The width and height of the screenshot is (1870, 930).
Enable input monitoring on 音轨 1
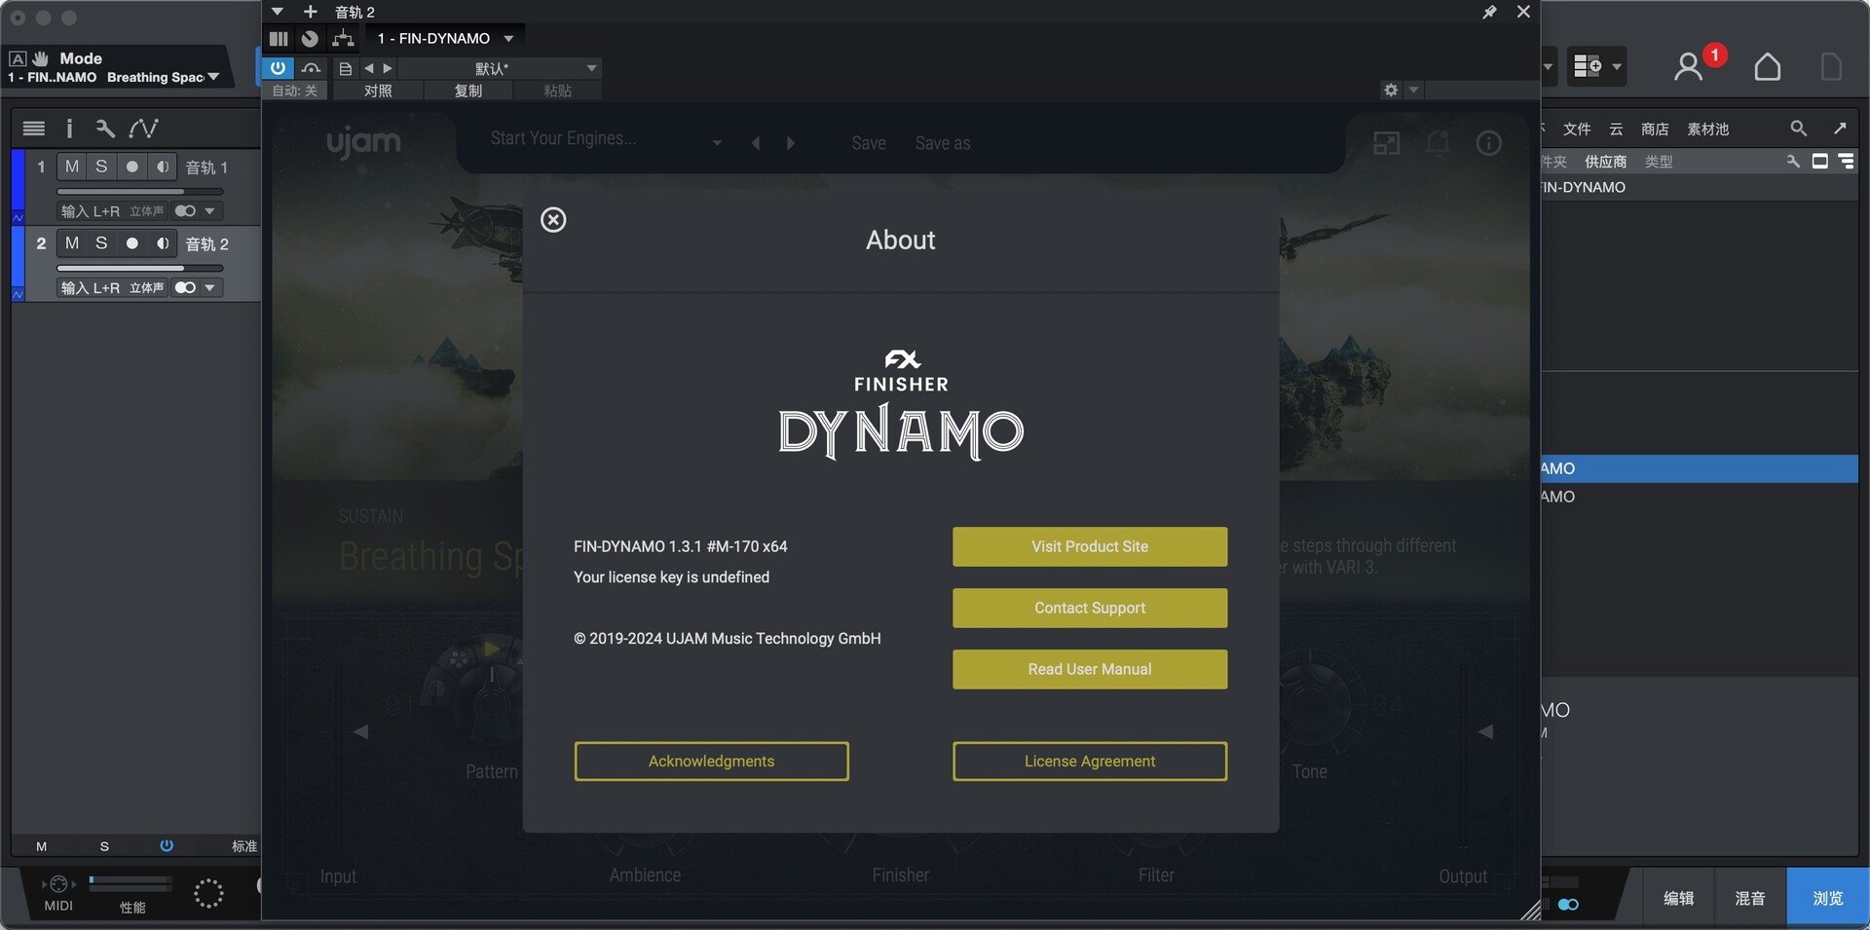[162, 167]
